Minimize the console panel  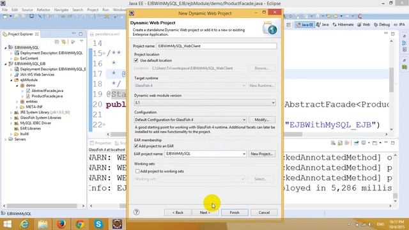point(386,142)
